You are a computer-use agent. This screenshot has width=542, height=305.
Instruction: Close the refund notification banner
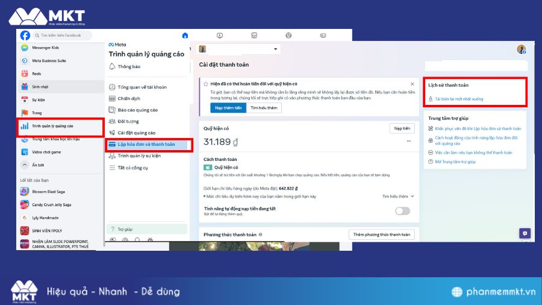412,84
